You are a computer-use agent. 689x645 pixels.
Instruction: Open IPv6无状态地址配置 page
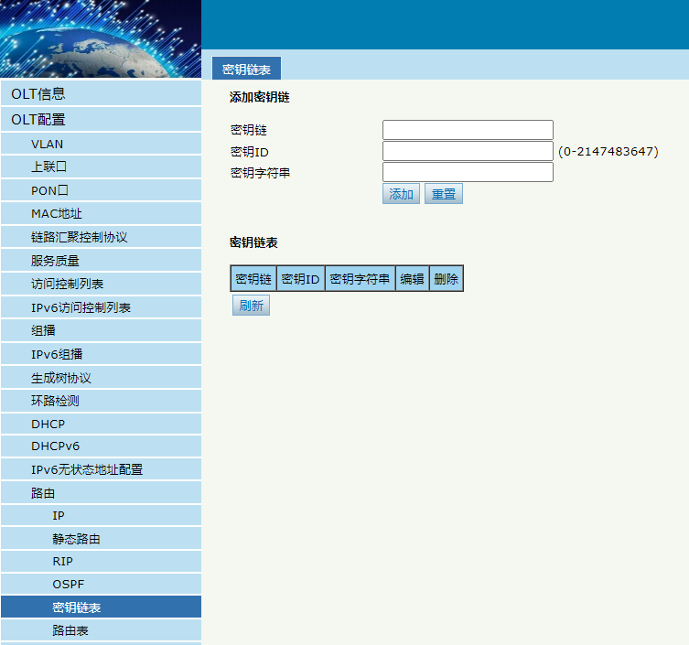click(101, 469)
